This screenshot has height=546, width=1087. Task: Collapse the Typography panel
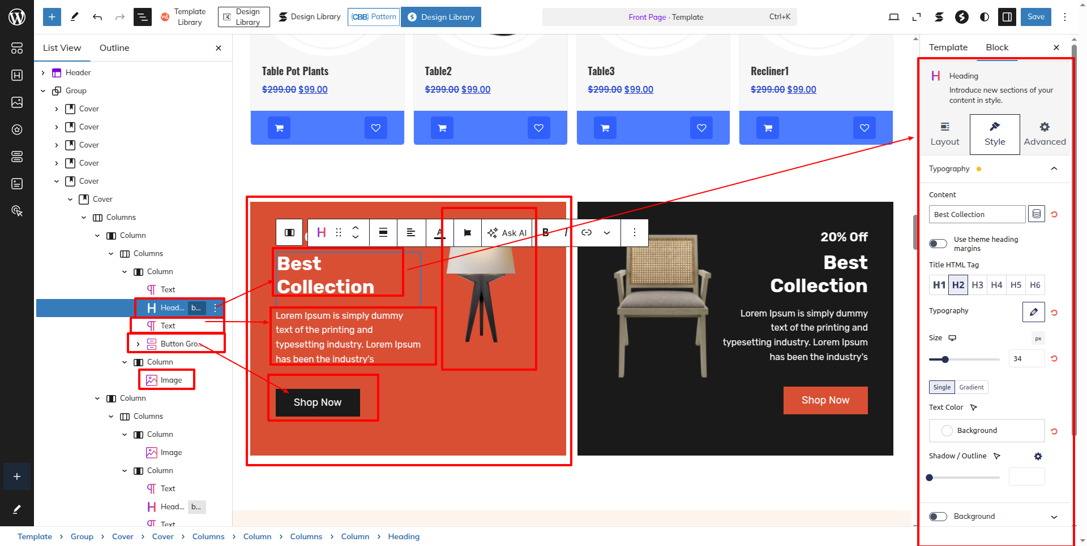click(1054, 168)
